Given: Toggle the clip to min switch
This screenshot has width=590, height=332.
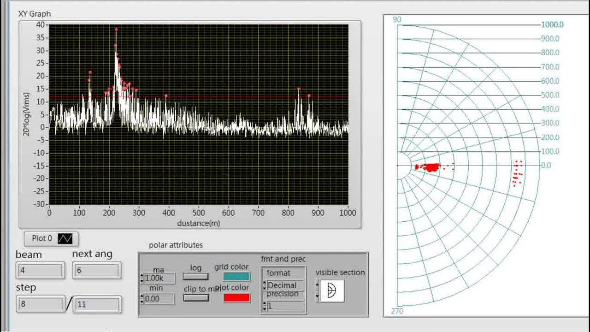Looking at the screenshot, I should click(196, 298).
